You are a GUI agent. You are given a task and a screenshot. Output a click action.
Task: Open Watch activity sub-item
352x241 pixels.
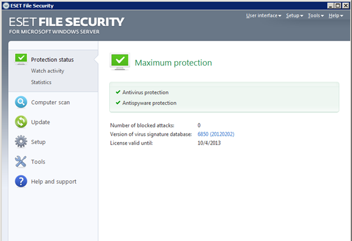point(48,71)
